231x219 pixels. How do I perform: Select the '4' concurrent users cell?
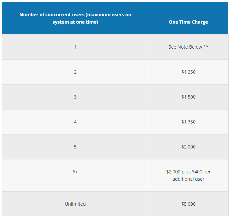[75, 122]
